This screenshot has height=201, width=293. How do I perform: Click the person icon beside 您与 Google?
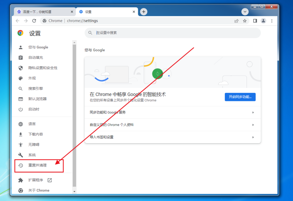tap(21, 47)
